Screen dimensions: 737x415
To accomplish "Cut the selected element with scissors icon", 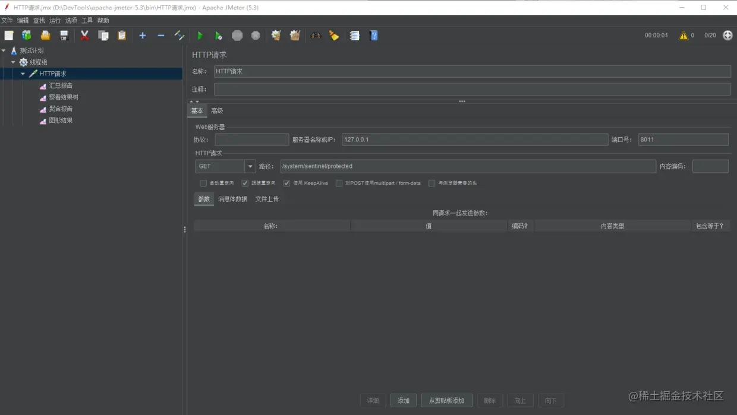I will [84, 36].
